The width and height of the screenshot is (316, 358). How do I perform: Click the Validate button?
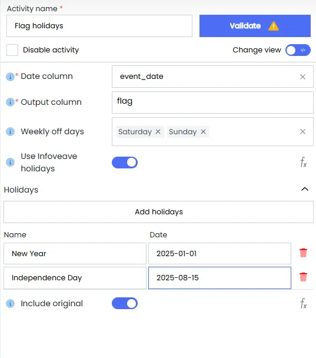click(255, 26)
